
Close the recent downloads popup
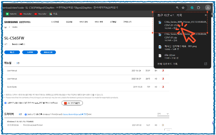[x=206, y=15]
